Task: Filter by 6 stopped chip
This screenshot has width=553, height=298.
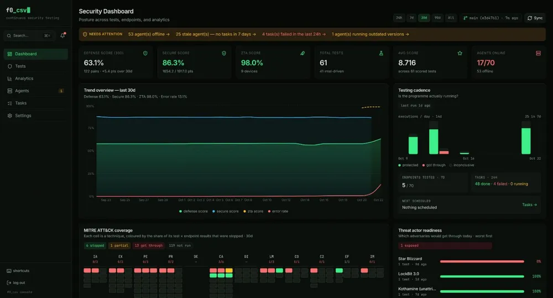Action: pos(95,245)
